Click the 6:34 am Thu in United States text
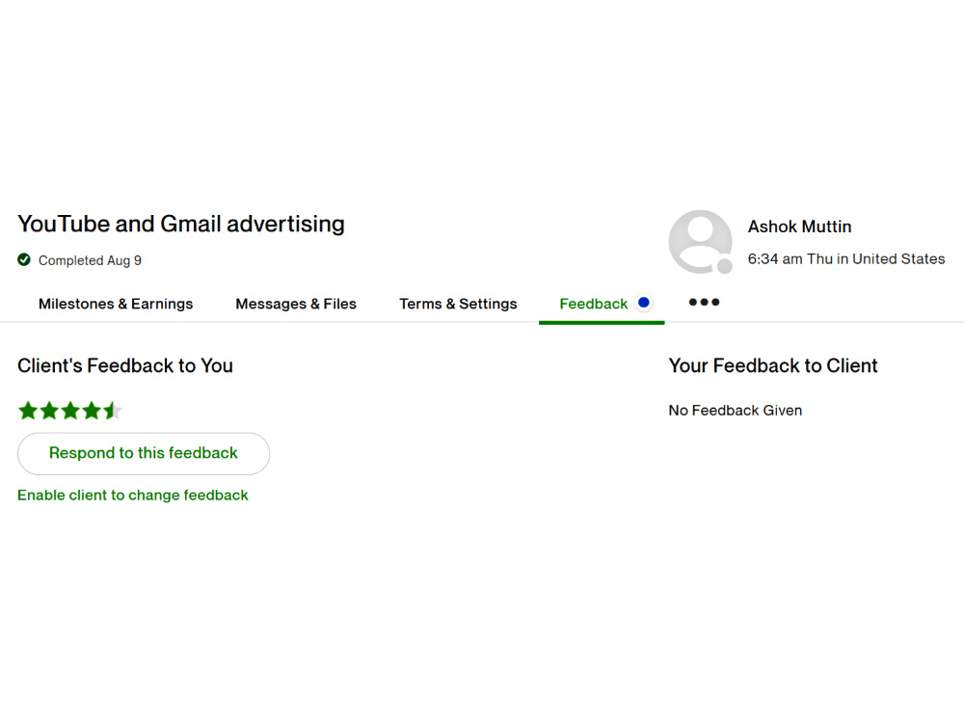This screenshot has width=964, height=723. pos(846,258)
